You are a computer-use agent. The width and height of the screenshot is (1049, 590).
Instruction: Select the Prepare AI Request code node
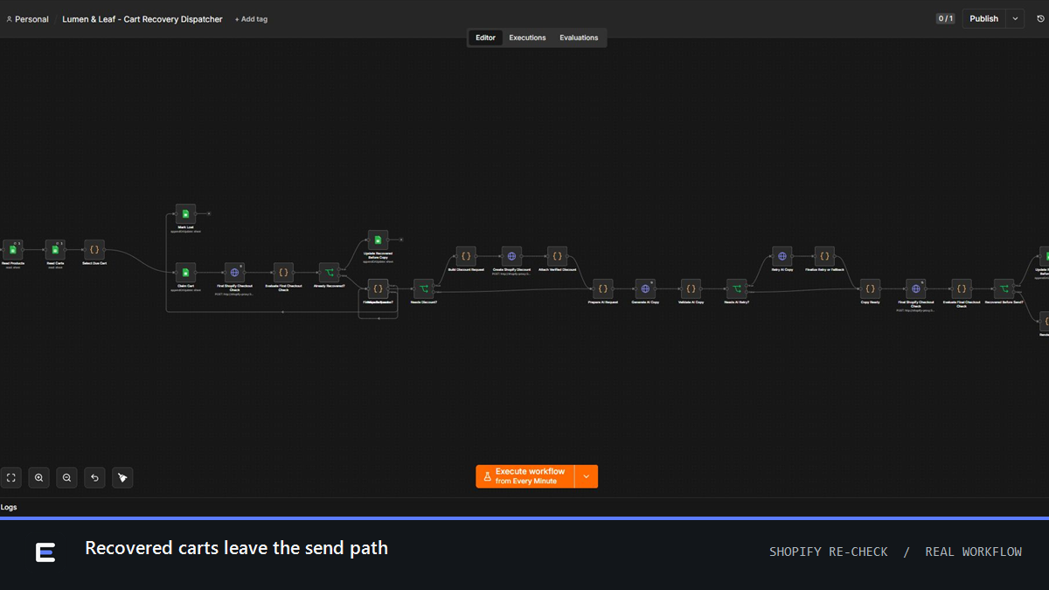click(602, 288)
